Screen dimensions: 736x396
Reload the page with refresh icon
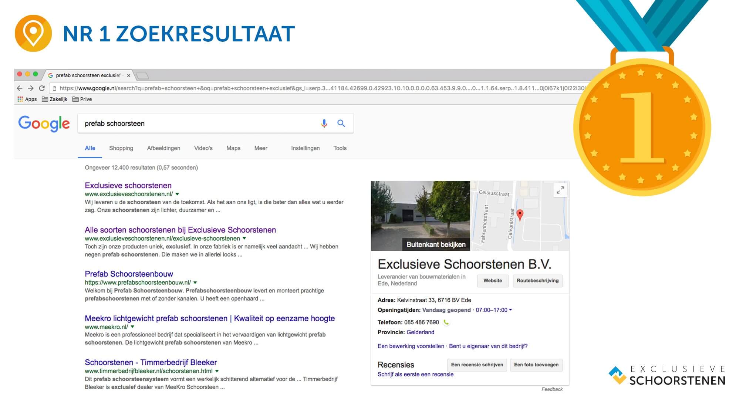42,88
